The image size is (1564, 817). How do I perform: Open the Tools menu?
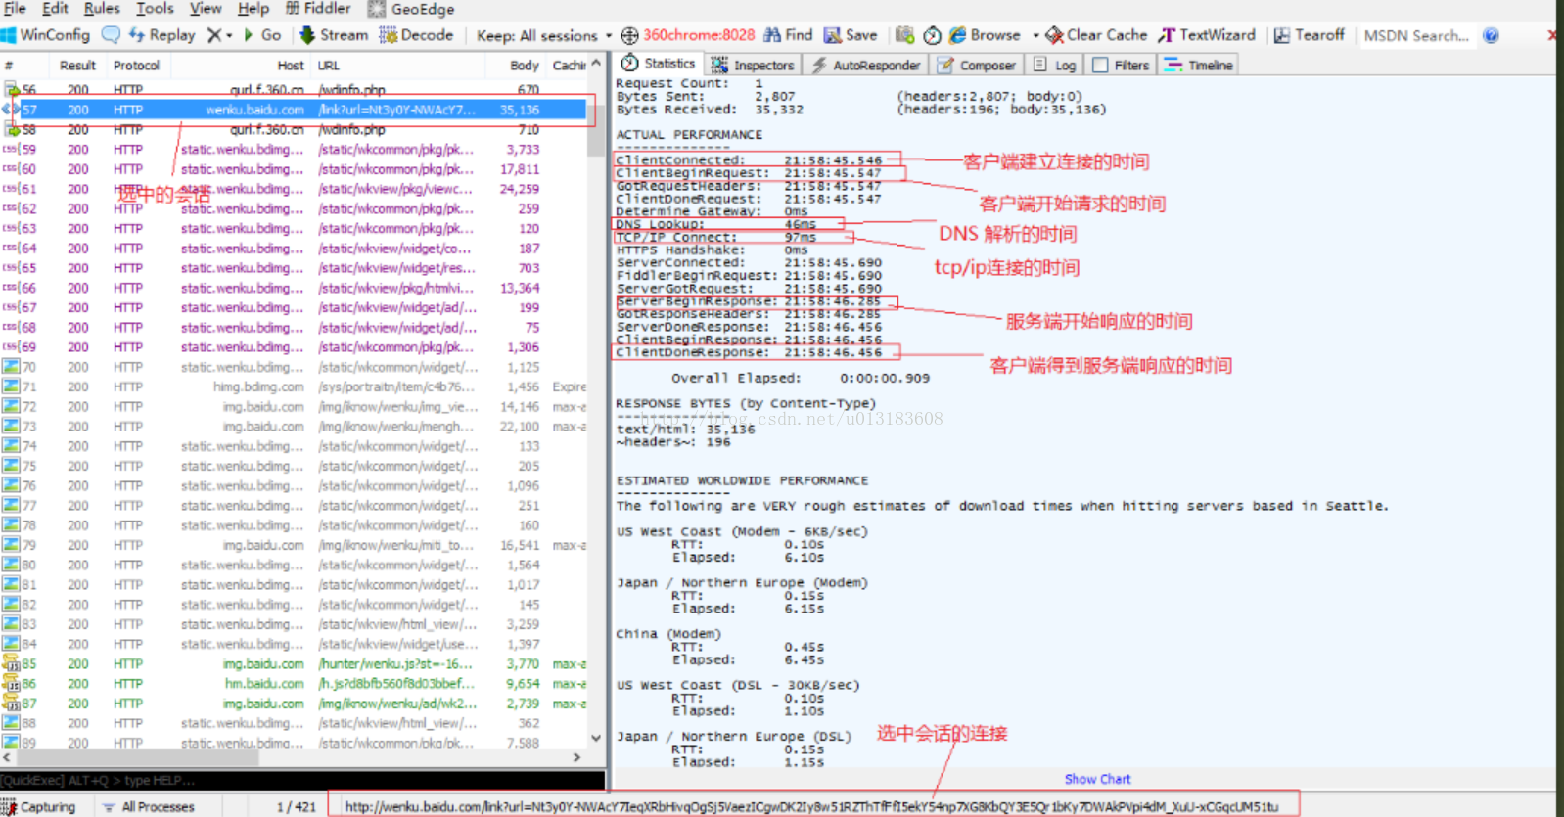155,8
